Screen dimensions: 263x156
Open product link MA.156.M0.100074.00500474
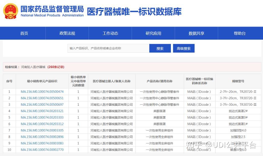click(42, 92)
